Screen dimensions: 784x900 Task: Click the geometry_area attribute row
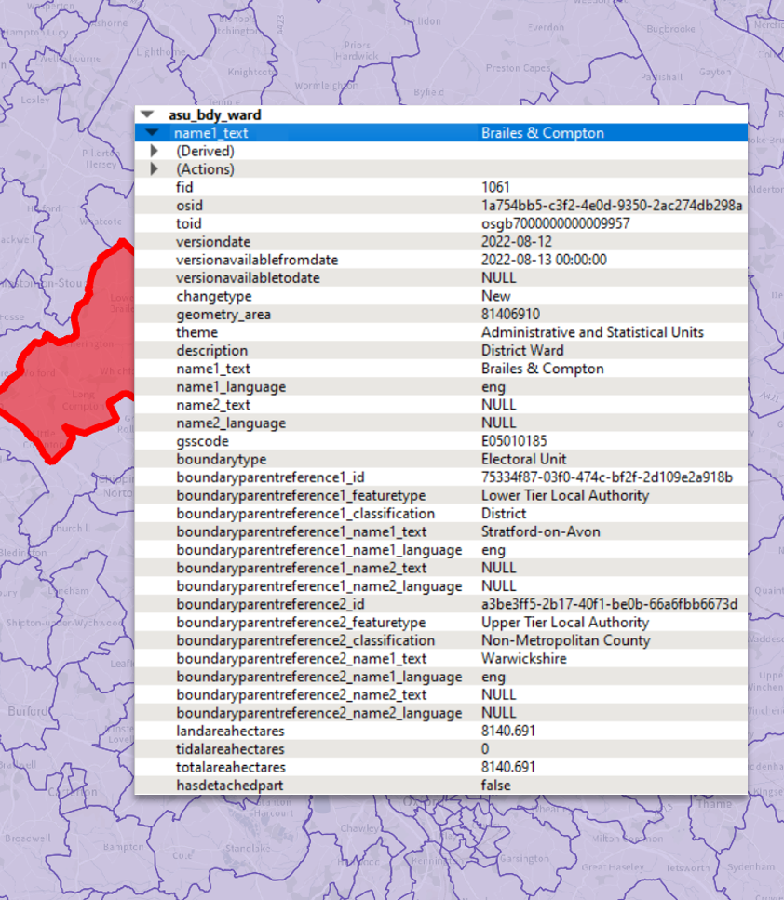click(223, 315)
